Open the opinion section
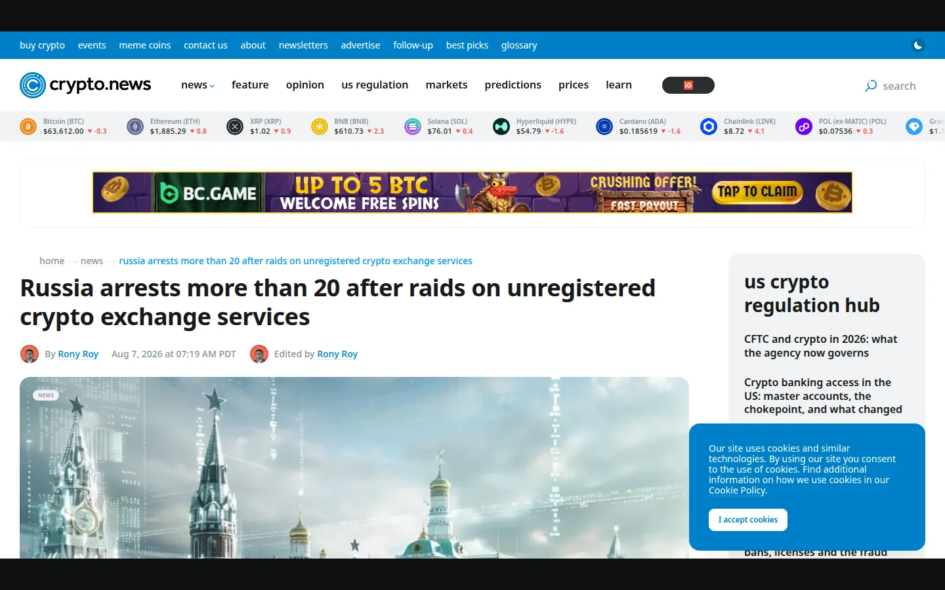This screenshot has width=945, height=590. (305, 85)
